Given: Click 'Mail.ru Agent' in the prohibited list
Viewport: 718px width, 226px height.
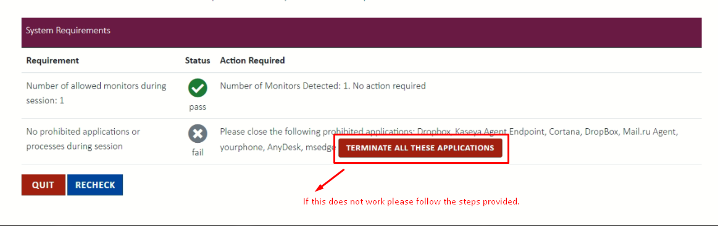Looking at the screenshot, I should tap(649, 132).
